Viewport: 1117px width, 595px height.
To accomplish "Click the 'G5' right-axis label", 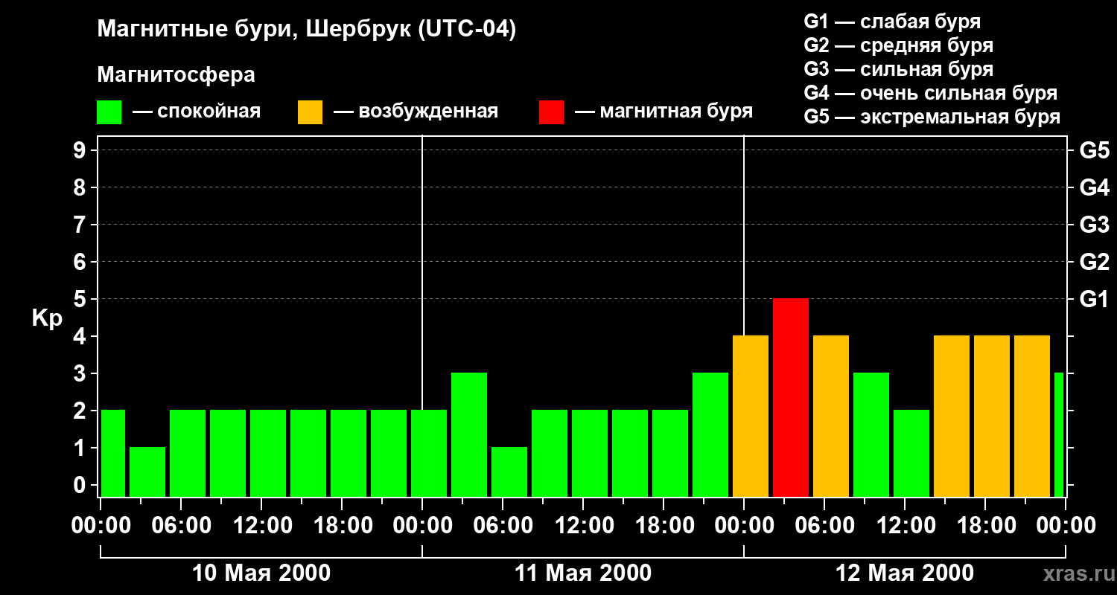I will click(x=1094, y=150).
